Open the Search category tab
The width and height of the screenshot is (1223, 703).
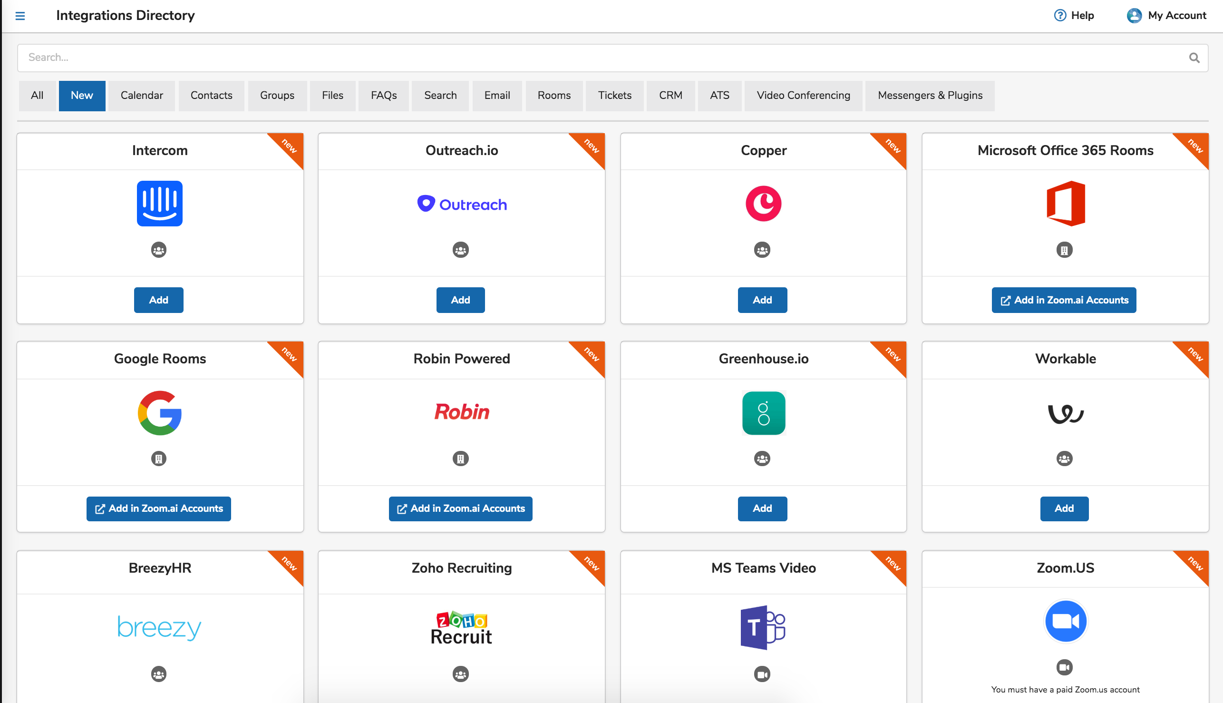440,96
